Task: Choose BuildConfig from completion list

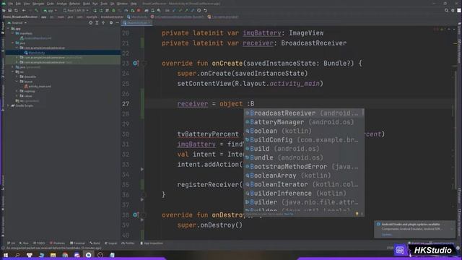Action: [304, 139]
